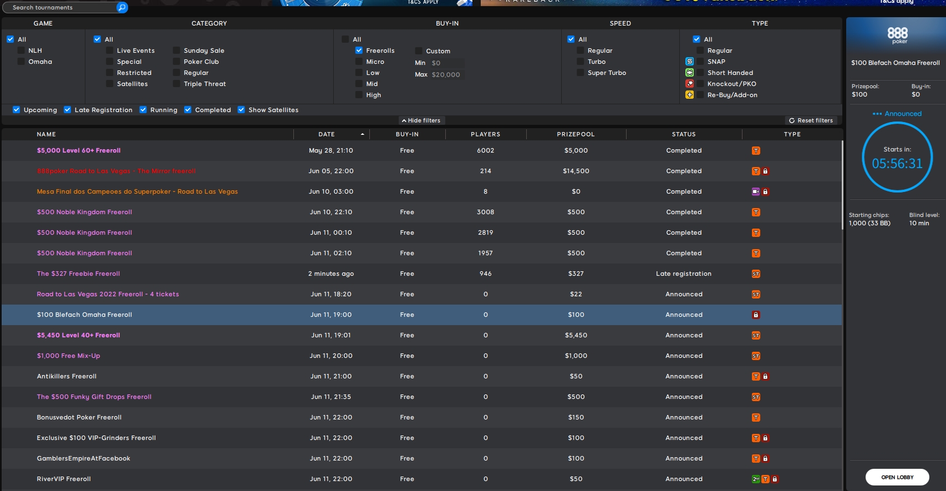Click the ST icon in $5,450 Level 40+ row
Screen dimensions: 946x491
(756, 336)
